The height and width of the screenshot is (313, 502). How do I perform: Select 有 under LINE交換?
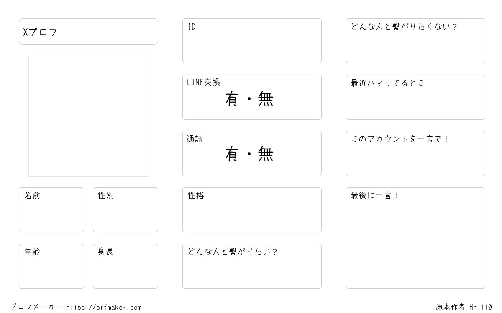point(232,99)
